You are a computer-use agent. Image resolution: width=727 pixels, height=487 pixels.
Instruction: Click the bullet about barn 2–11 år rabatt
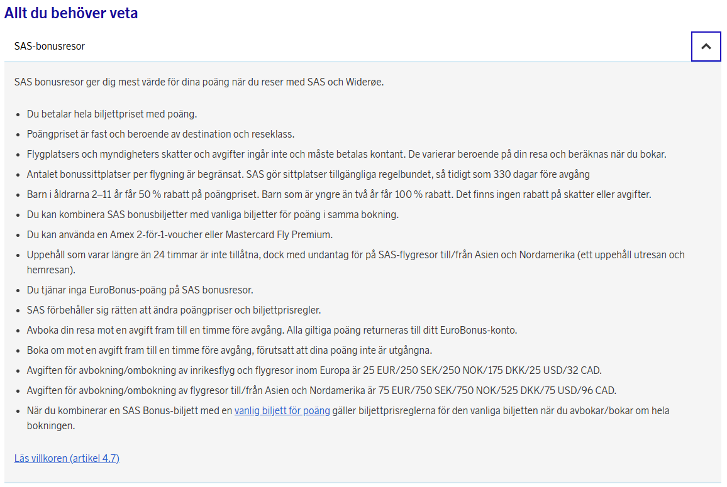click(x=339, y=195)
